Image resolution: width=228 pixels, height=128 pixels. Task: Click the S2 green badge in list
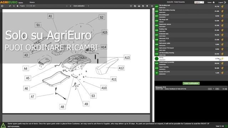157,73
